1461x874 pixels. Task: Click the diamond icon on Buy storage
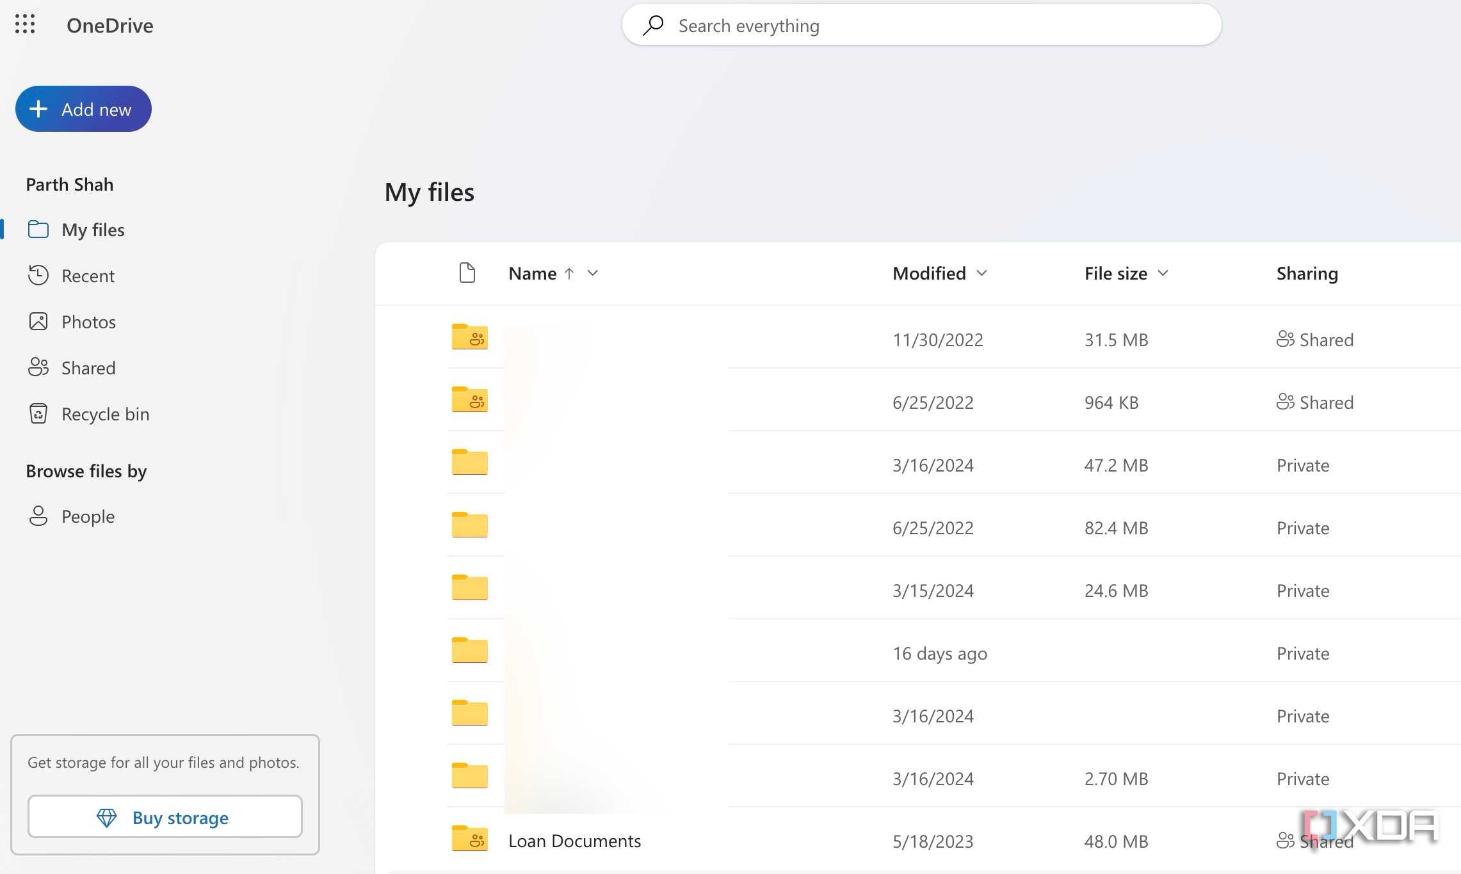(106, 817)
